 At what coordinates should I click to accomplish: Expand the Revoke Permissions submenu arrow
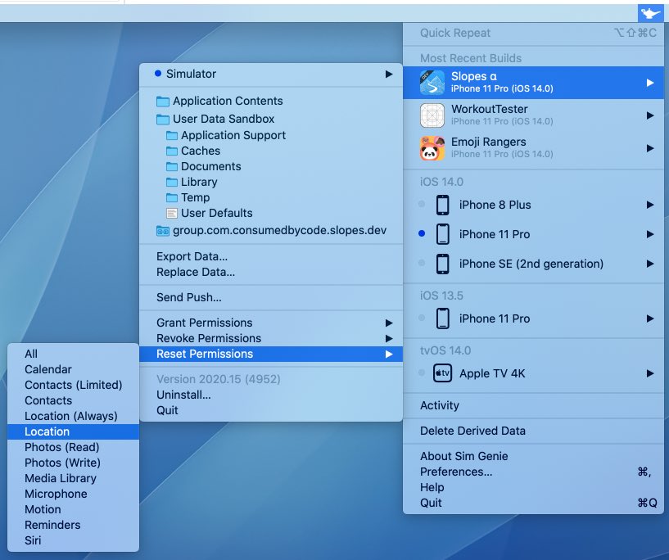[389, 339]
